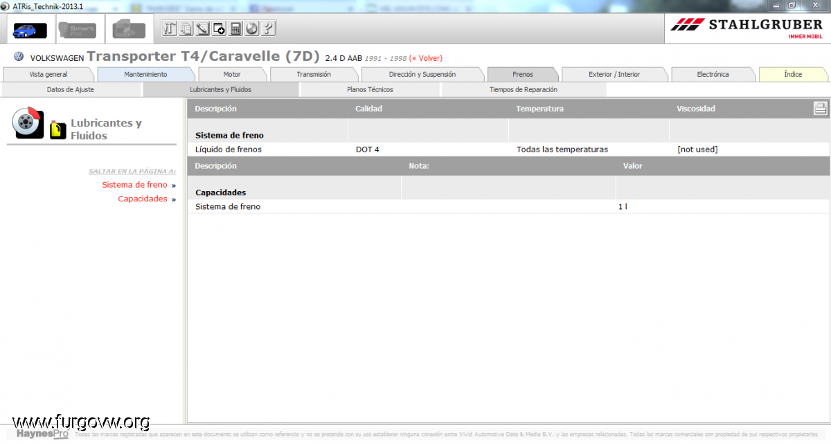Click the Capacidades section heading in table
Screen dimensions: 831x443
[221, 192]
